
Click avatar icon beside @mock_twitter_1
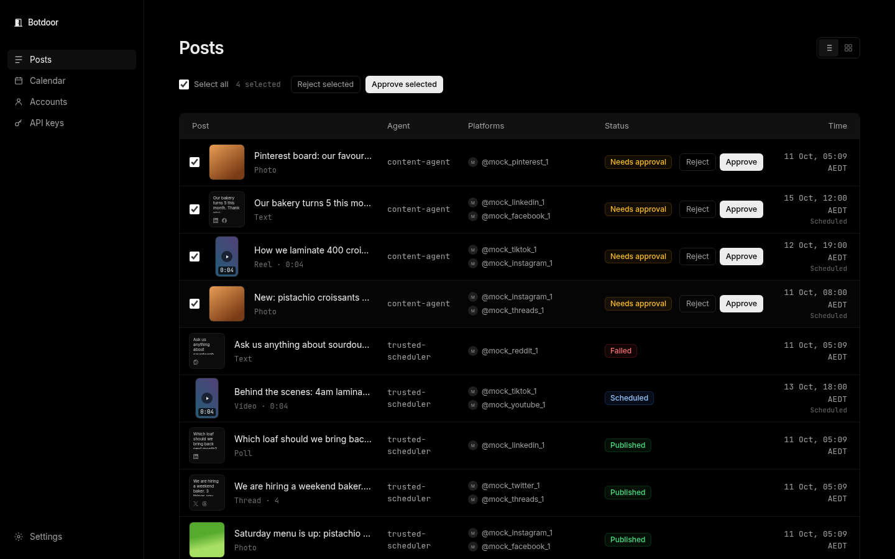(473, 486)
